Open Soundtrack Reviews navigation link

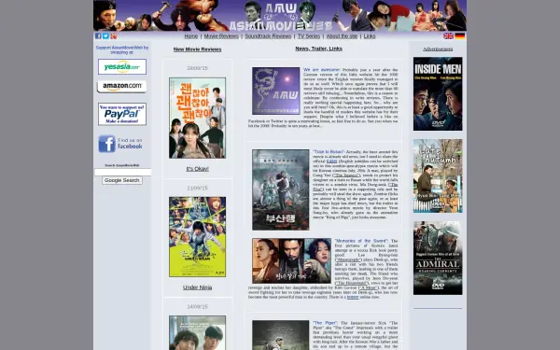[268, 36]
